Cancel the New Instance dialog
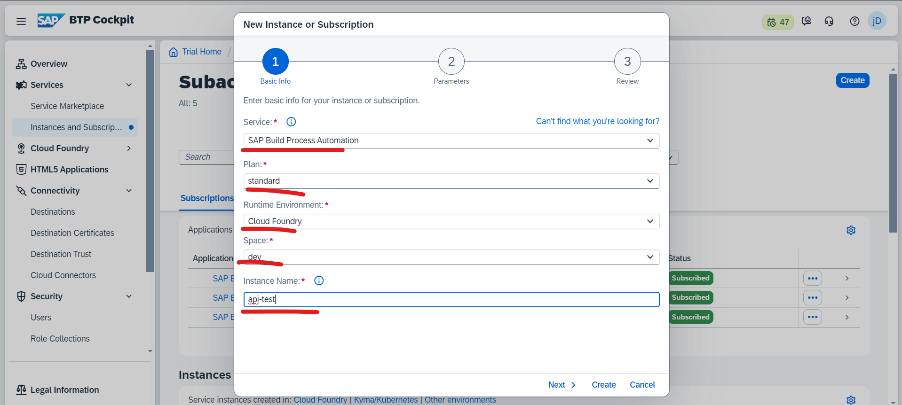The height and width of the screenshot is (405, 902). pos(642,385)
